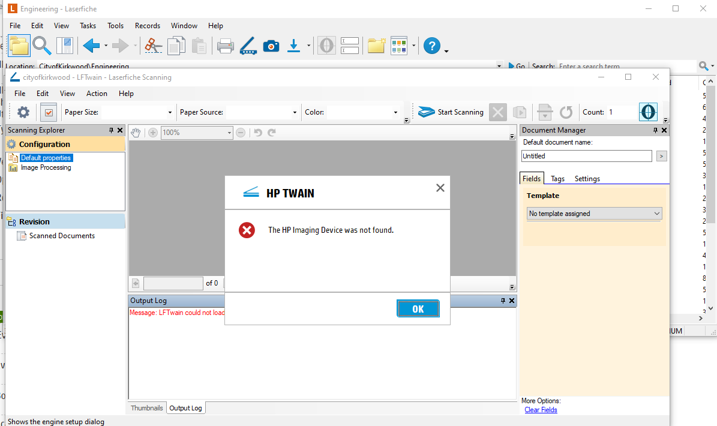
Task: Click the camera snapshot icon
Action: (271, 46)
